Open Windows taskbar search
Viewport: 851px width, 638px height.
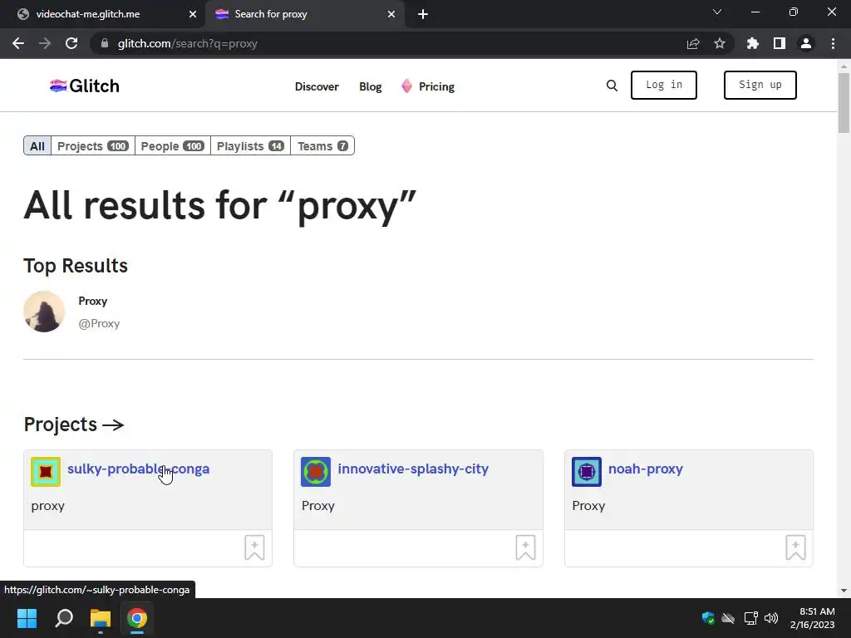click(64, 618)
